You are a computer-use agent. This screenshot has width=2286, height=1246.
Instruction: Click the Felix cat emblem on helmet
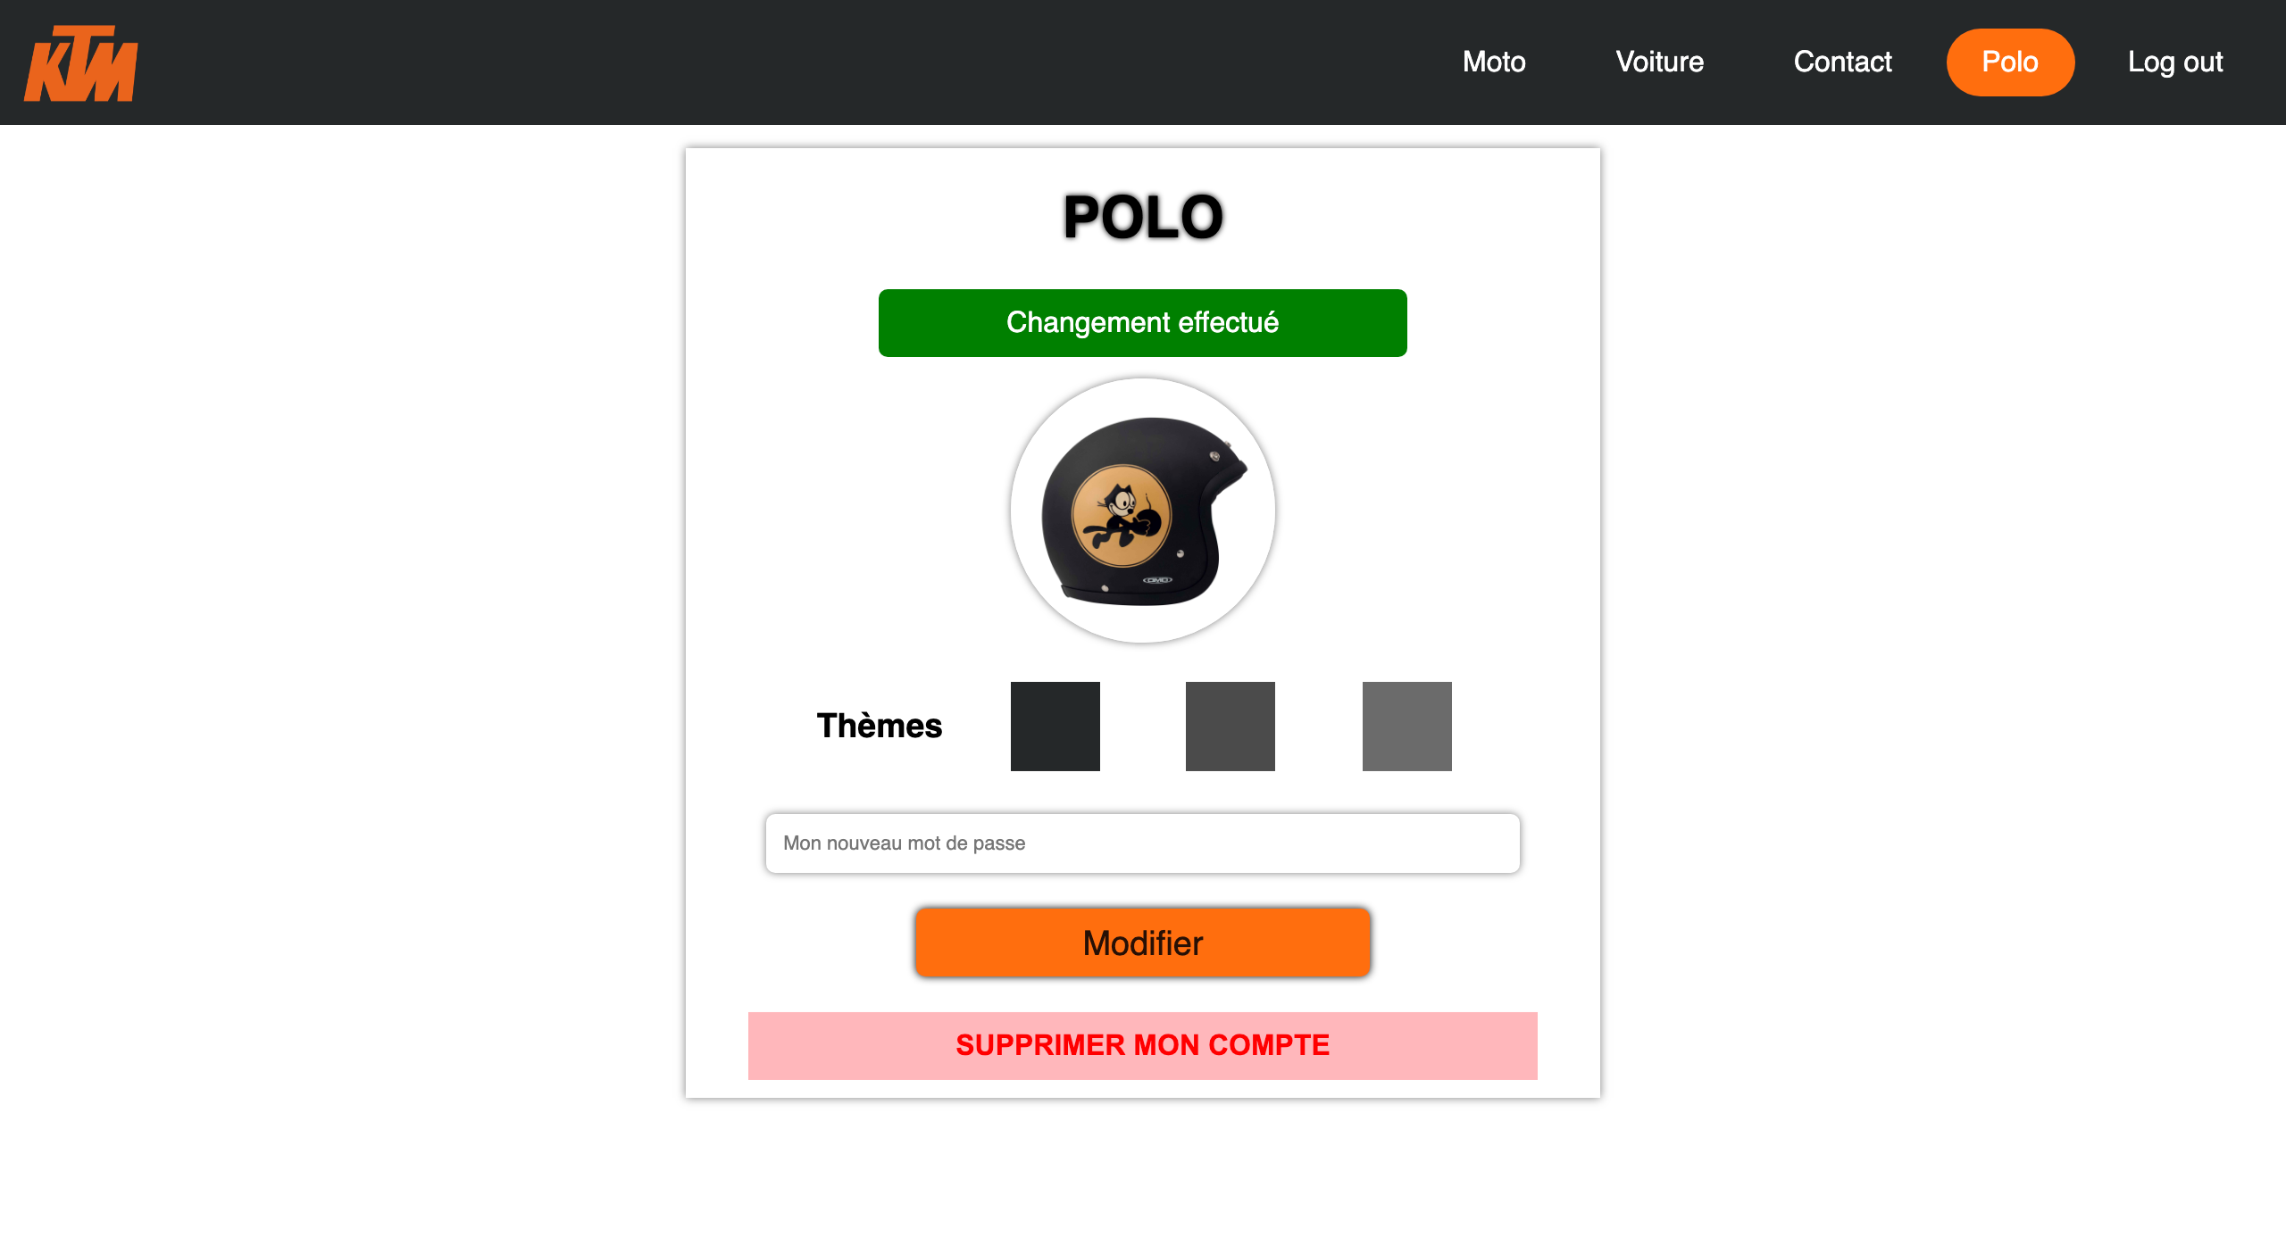[x=1122, y=516]
